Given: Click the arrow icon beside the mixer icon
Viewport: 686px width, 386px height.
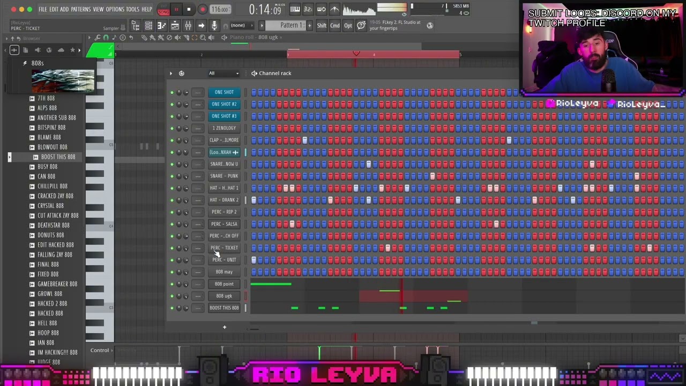Looking at the screenshot, I should (201, 25).
